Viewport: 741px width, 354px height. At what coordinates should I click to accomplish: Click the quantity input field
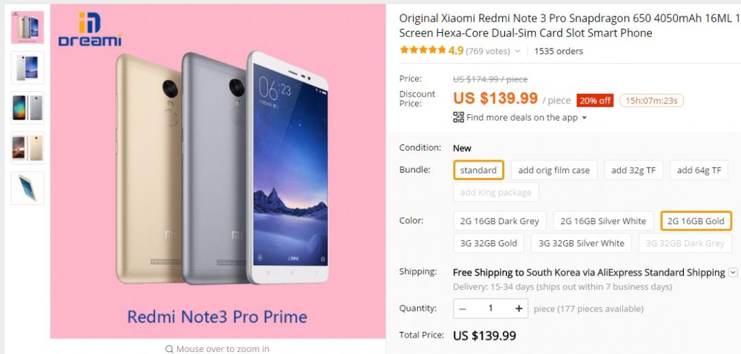[491, 309]
